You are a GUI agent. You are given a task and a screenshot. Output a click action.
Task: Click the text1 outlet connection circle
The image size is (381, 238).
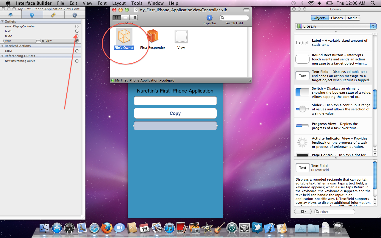pos(77,31)
